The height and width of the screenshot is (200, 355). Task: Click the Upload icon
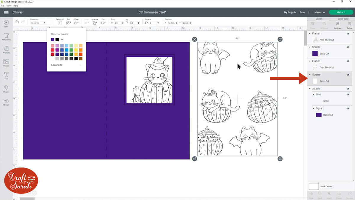pyautogui.click(x=6, y=102)
